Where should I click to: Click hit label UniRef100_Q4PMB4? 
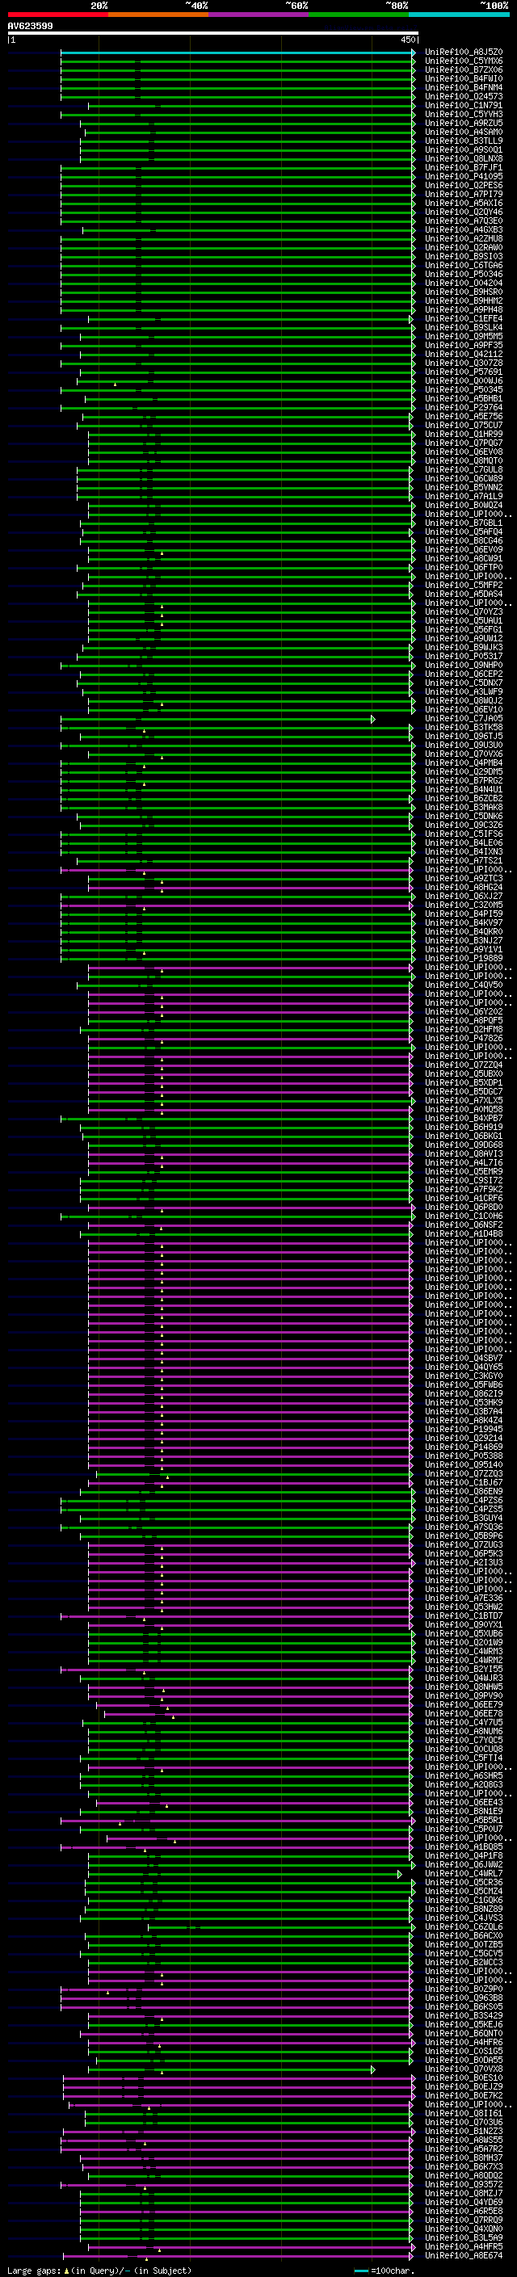pyautogui.click(x=464, y=763)
